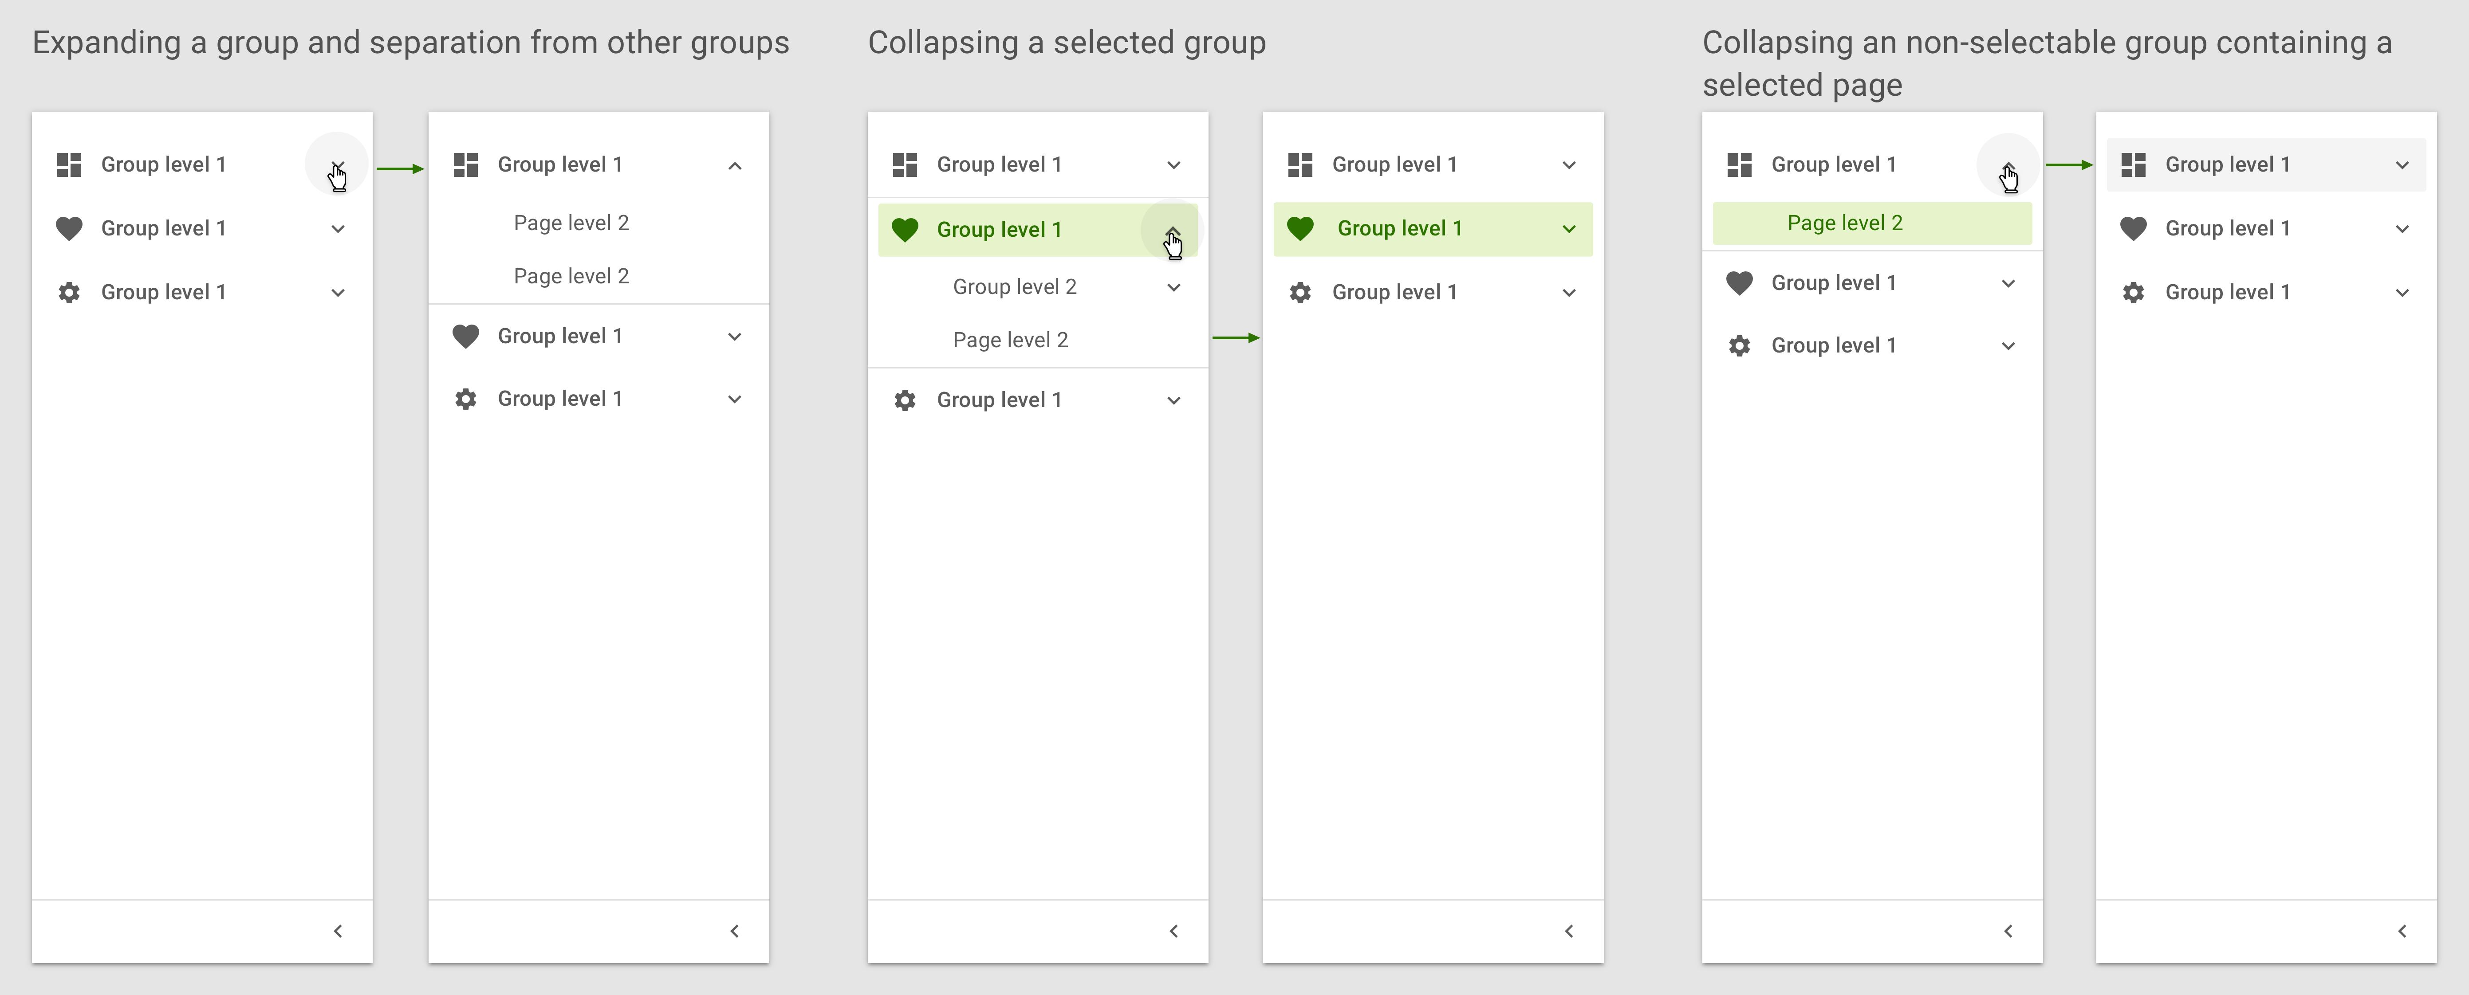This screenshot has width=2469, height=995.
Task: Select green Group level 1 label in fourth panel
Action: click(x=1399, y=229)
